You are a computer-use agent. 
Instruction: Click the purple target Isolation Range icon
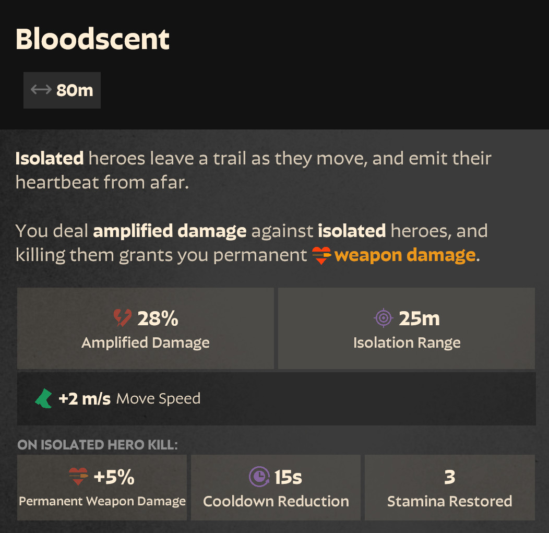coord(384,318)
